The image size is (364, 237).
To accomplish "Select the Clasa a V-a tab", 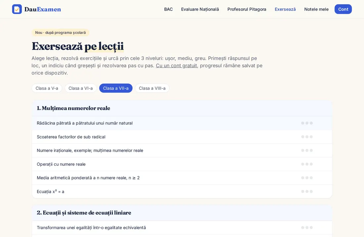I will point(47,88).
